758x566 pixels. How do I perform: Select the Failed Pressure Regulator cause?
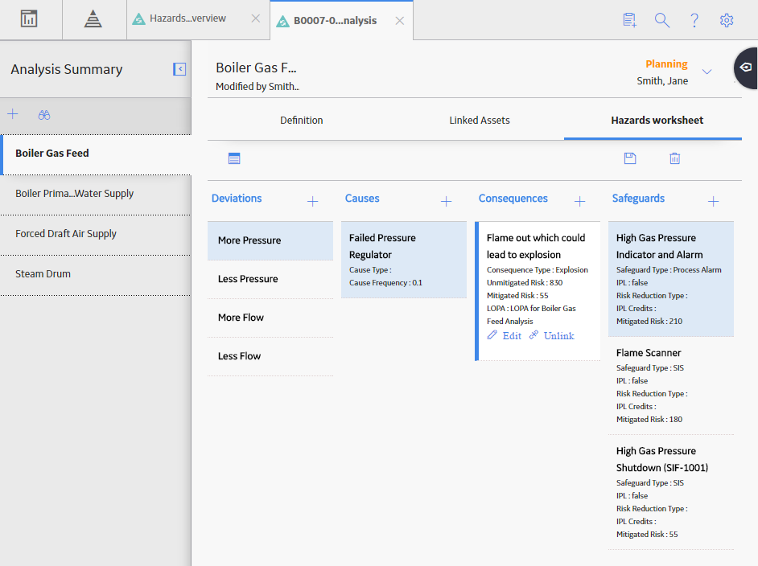click(404, 260)
